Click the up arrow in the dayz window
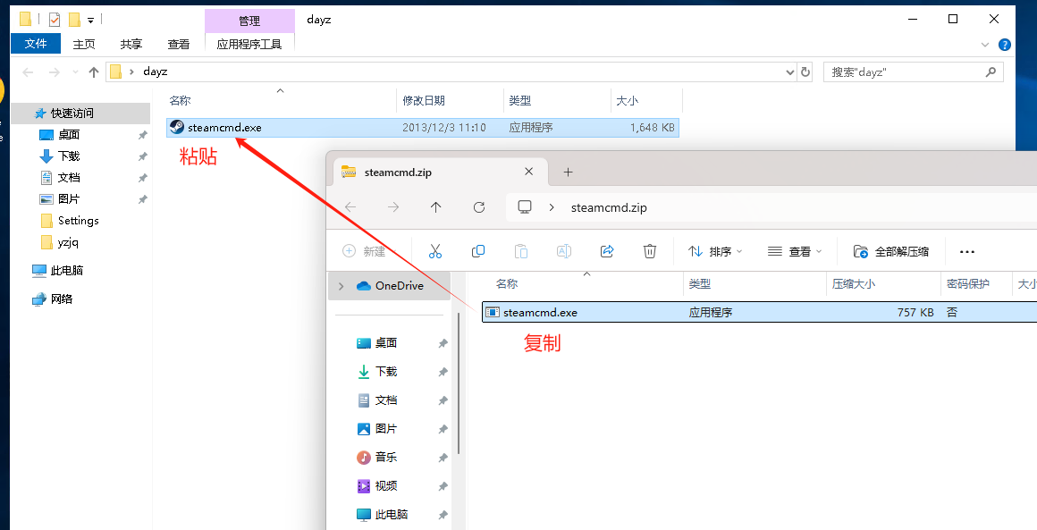 click(94, 72)
